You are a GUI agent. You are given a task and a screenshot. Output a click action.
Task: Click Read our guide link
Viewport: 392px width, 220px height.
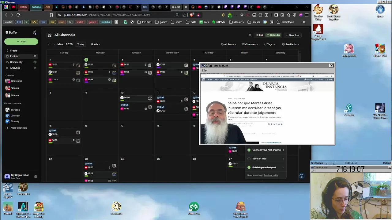(271, 175)
